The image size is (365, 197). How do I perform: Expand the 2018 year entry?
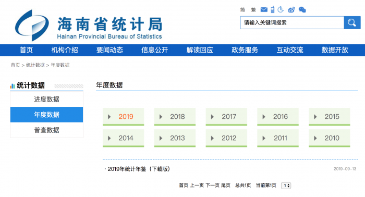click(175, 117)
